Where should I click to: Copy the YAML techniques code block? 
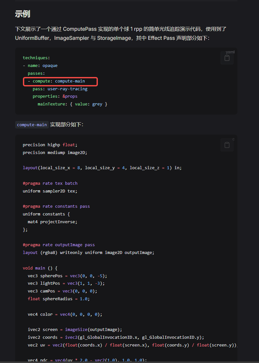227,58
